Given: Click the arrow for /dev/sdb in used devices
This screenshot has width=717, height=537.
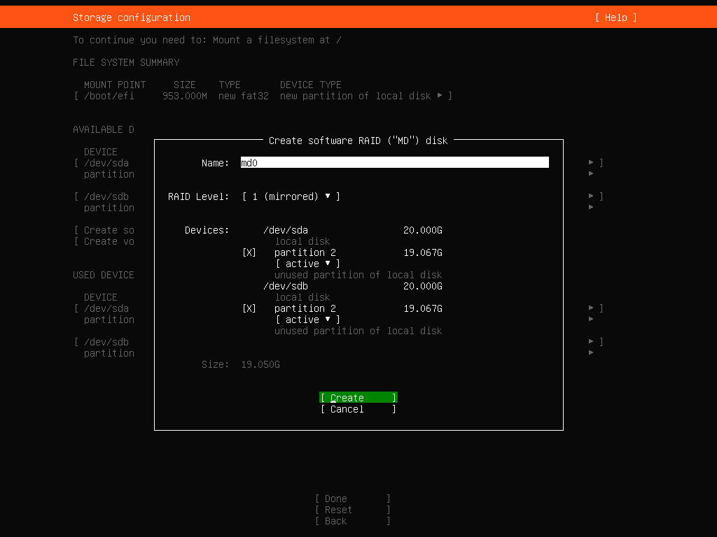Looking at the screenshot, I should [x=592, y=342].
